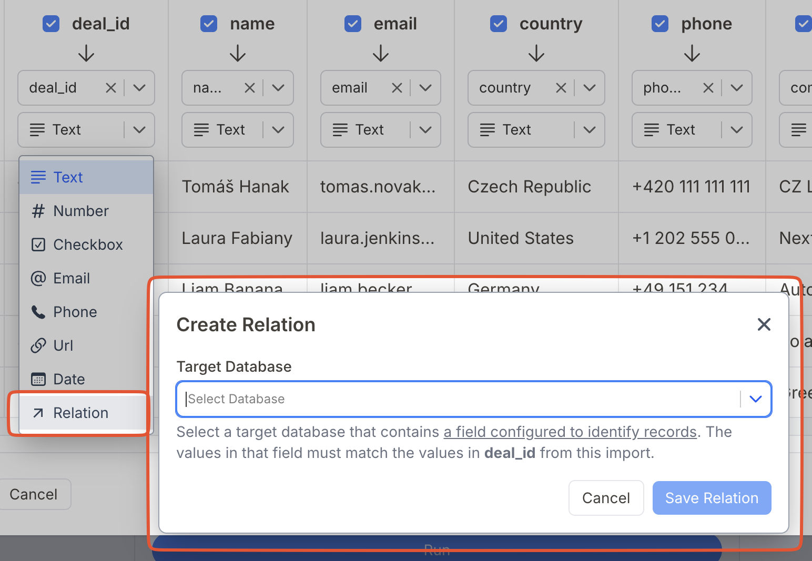This screenshot has width=812, height=561.
Task: Select Text in the field type menu
Action: tap(68, 177)
